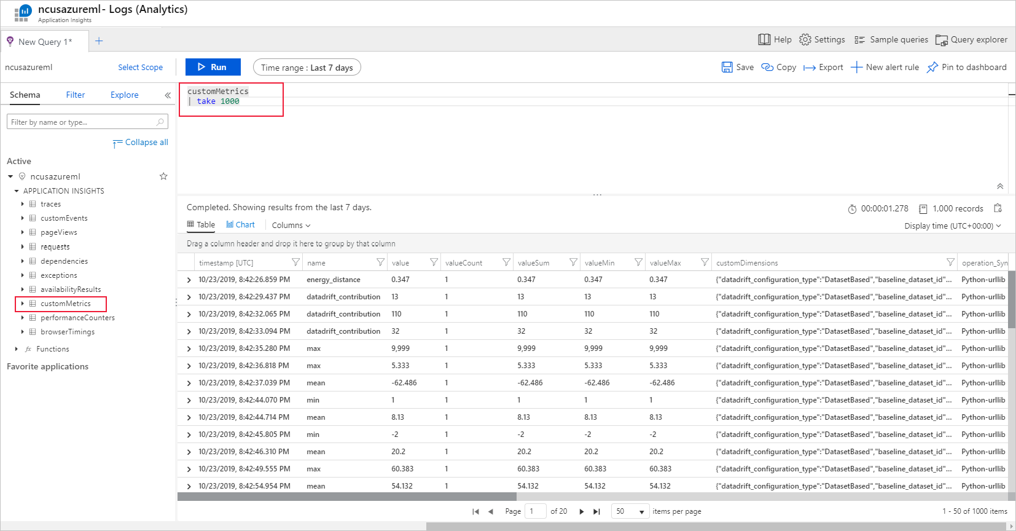Image resolution: width=1016 pixels, height=531 pixels.
Task: Run the query
Action: (x=213, y=67)
